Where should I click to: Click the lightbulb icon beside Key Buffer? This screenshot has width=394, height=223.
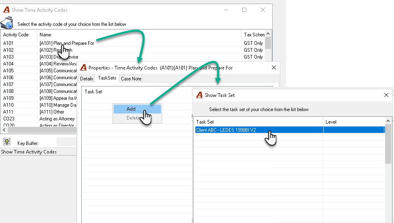(x=7, y=142)
